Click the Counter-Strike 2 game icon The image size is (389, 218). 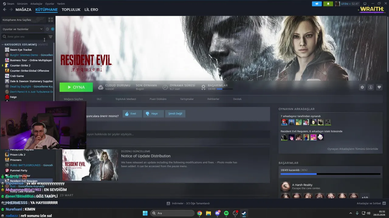point(7,65)
